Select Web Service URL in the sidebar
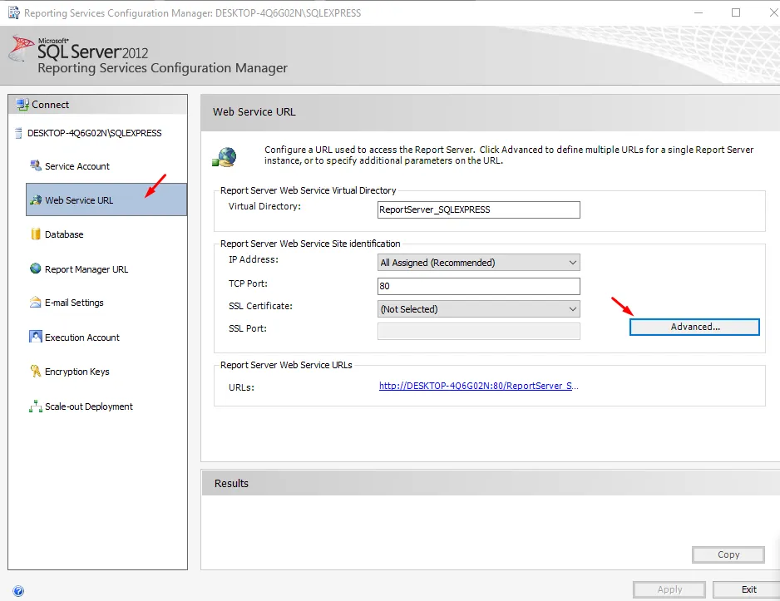The height and width of the screenshot is (601, 780). click(106, 200)
